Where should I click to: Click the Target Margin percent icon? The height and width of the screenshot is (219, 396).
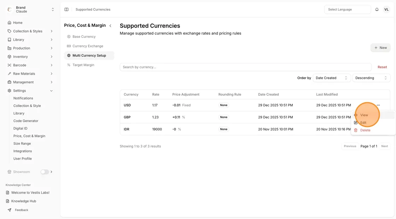69,65
